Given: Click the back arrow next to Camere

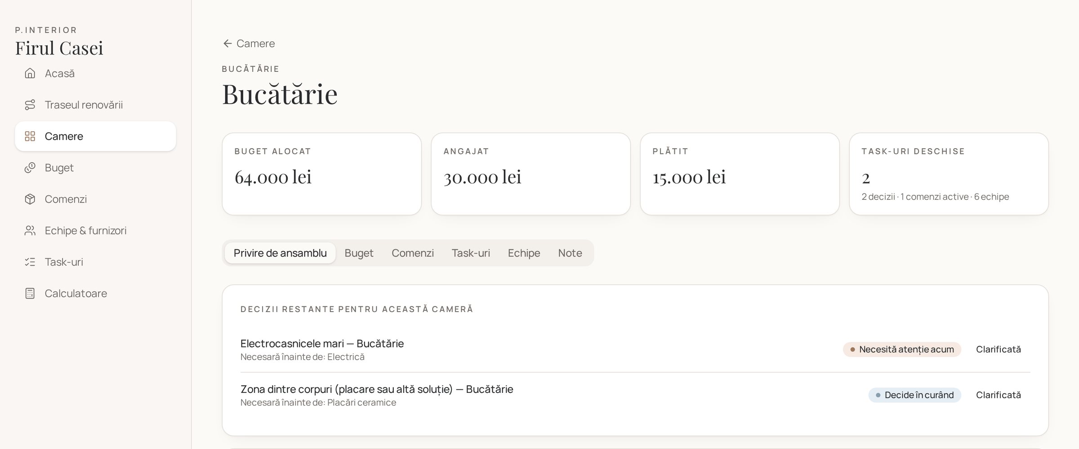Looking at the screenshot, I should (x=227, y=44).
